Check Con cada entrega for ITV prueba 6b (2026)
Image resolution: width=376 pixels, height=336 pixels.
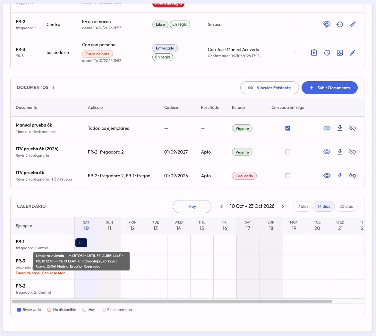click(x=288, y=152)
